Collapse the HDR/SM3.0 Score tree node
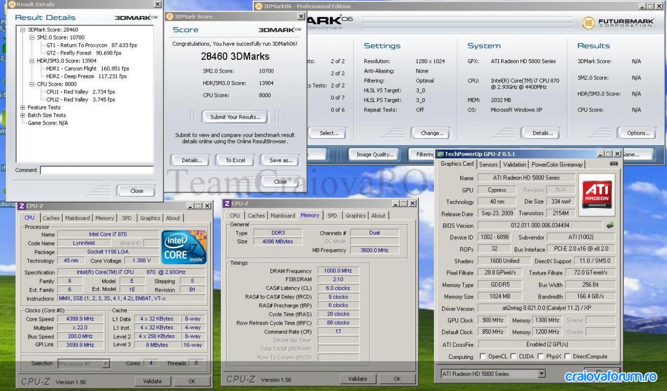Image resolution: width=667 pixels, height=391 pixels. (32, 61)
